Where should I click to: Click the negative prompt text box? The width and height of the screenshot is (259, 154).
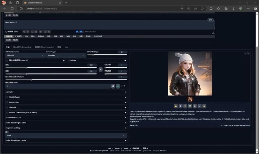[109, 25]
